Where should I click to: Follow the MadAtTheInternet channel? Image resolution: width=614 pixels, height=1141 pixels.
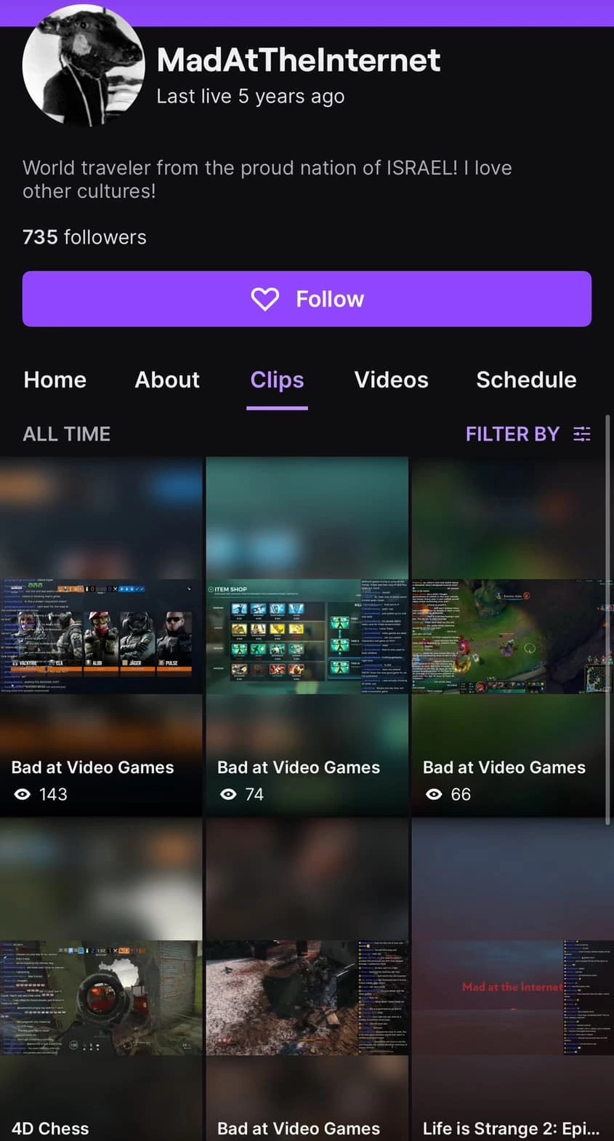pyautogui.click(x=307, y=299)
